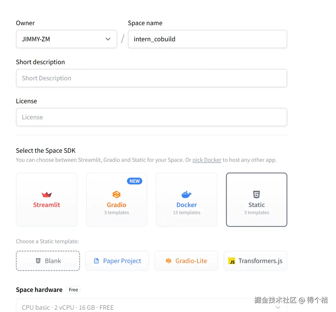Click the Static HTML5 shield icon
Image resolution: width=336 pixels, height=312 pixels.
click(x=257, y=194)
